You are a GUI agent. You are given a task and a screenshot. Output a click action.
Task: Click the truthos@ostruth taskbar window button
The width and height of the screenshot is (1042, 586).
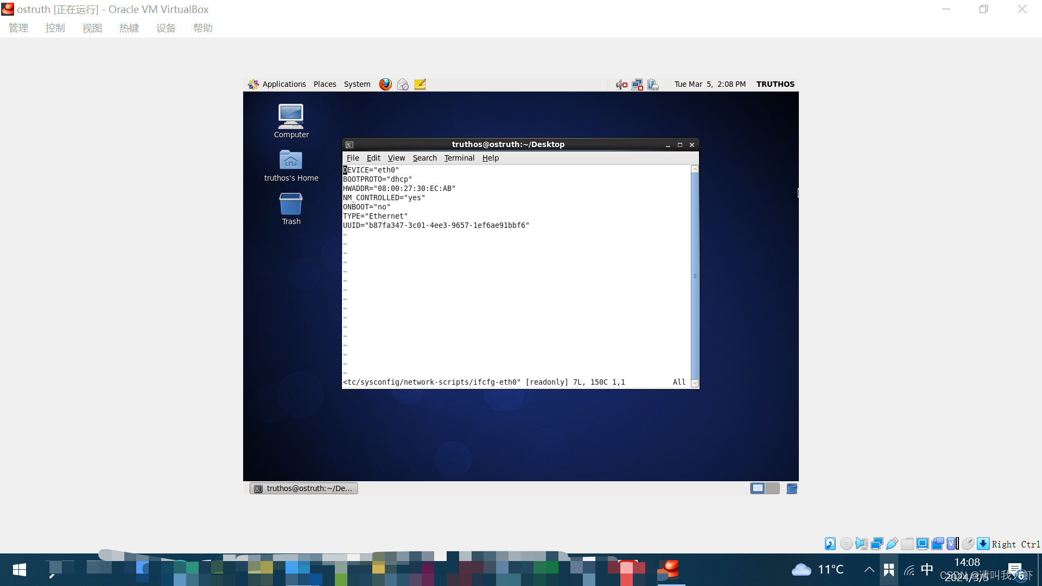tap(304, 488)
